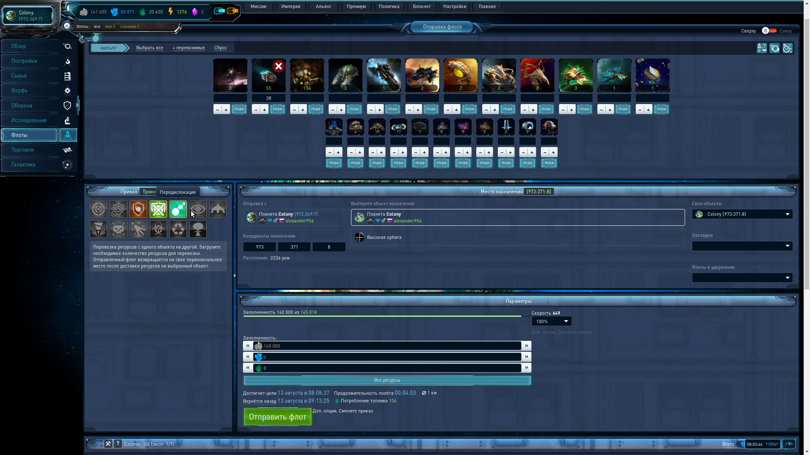Select the timed shield defense order icon
This screenshot has height=455, width=810.
pos(119,209)
